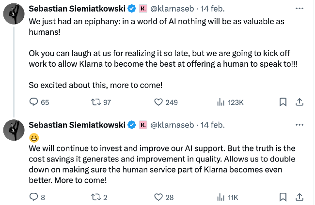Open the 14 feb. timestamp of second tweet
This screenshot has height=205, width=315.
[x=213, y=125]
